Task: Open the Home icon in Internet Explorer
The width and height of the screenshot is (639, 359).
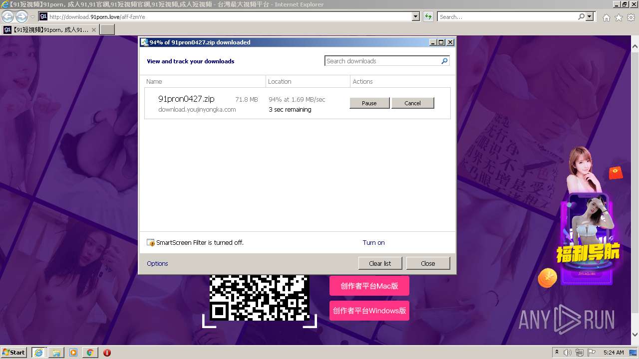Action: [606, 17]
